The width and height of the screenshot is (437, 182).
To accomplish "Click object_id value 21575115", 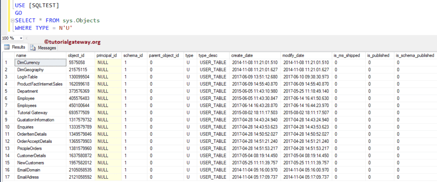I will 81,70.
